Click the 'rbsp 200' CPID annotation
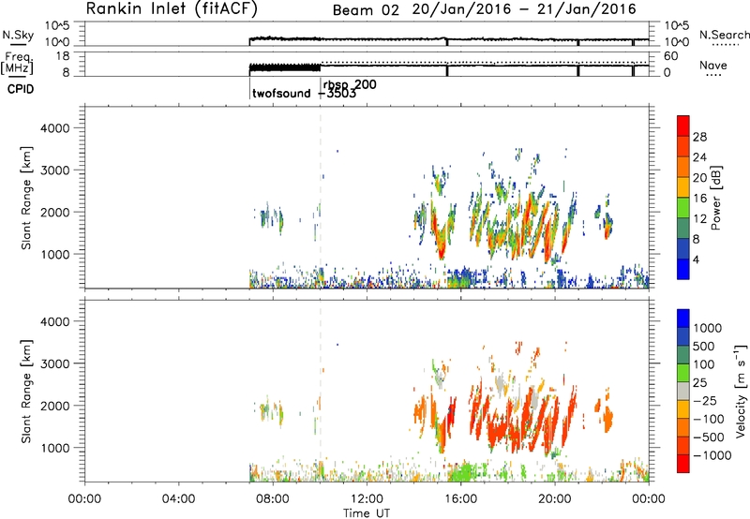Image resolution: width=750 pixels, height=519 pixels. pos(350,84)
